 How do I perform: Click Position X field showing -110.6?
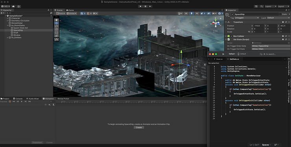coord(258,26)
